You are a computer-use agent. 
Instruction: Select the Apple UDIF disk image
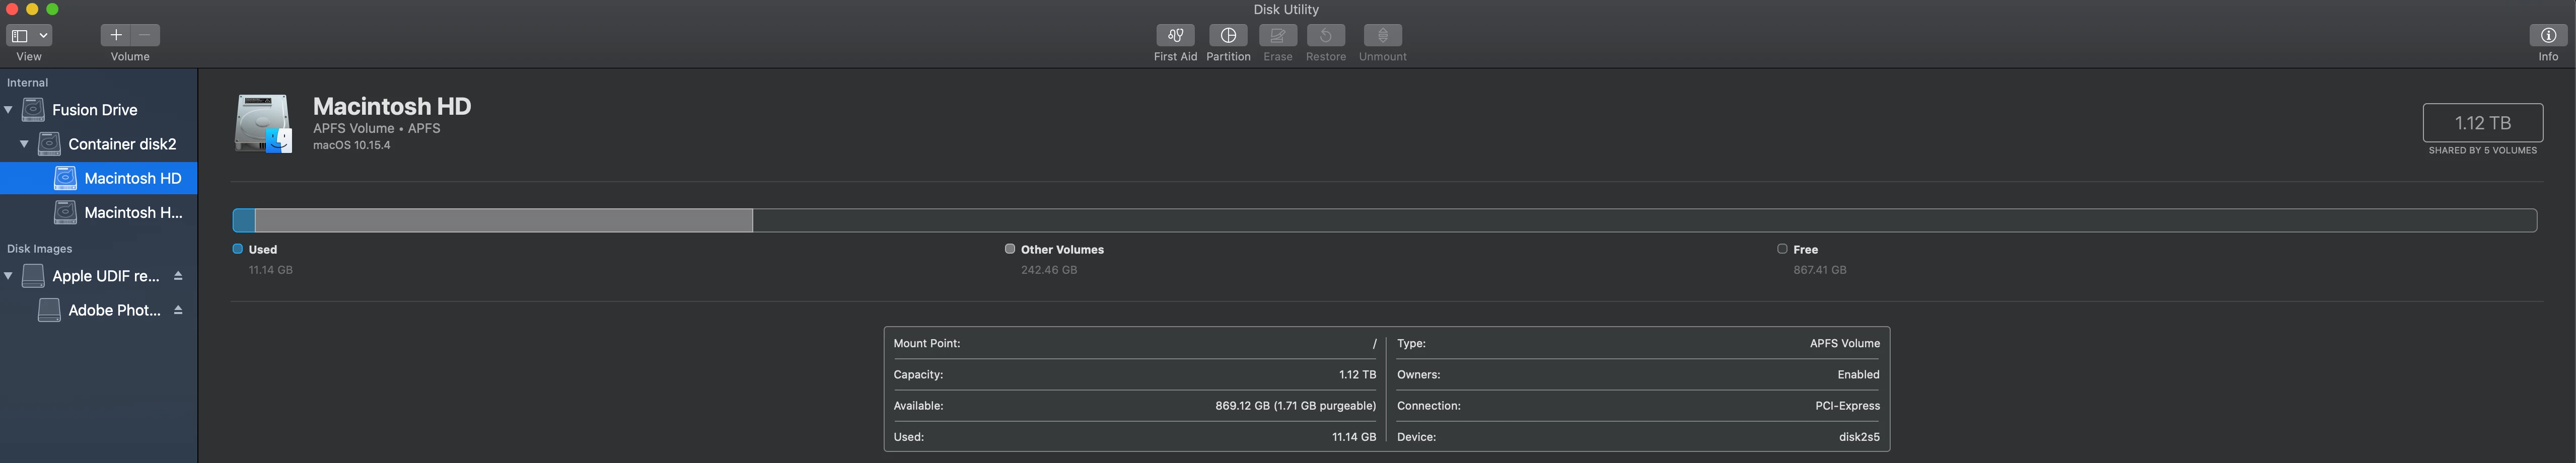click(98, 276)
